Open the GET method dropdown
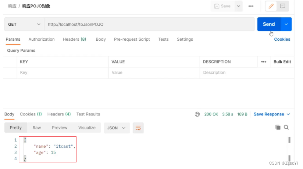303x169 pixels. click(24, 24)
